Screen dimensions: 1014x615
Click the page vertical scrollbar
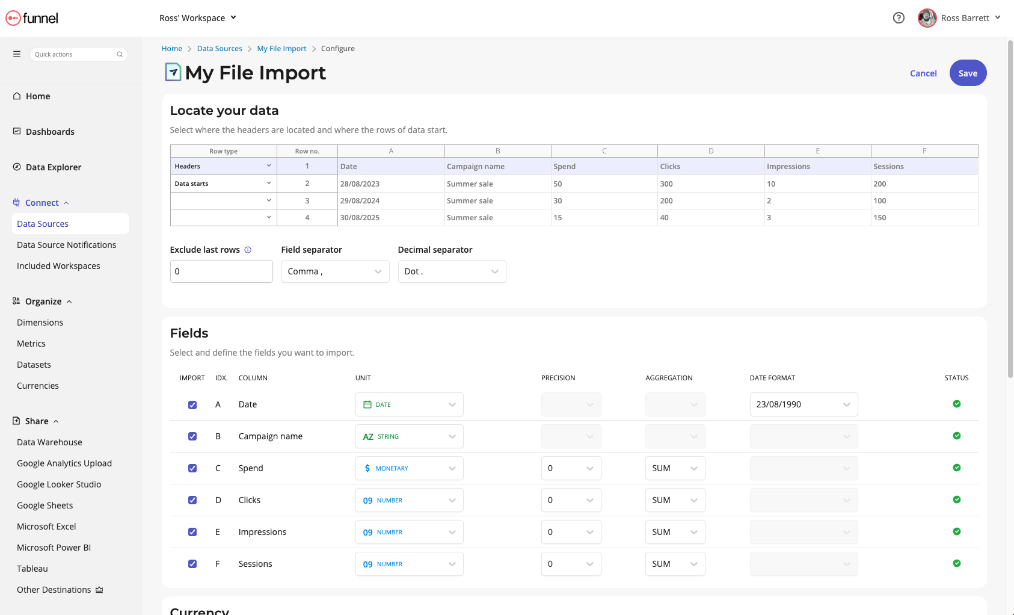tap(1010, 209)
